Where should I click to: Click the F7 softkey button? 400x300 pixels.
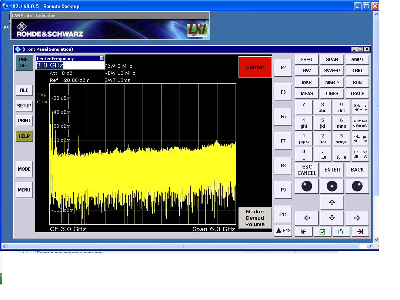tap(283, 141)
